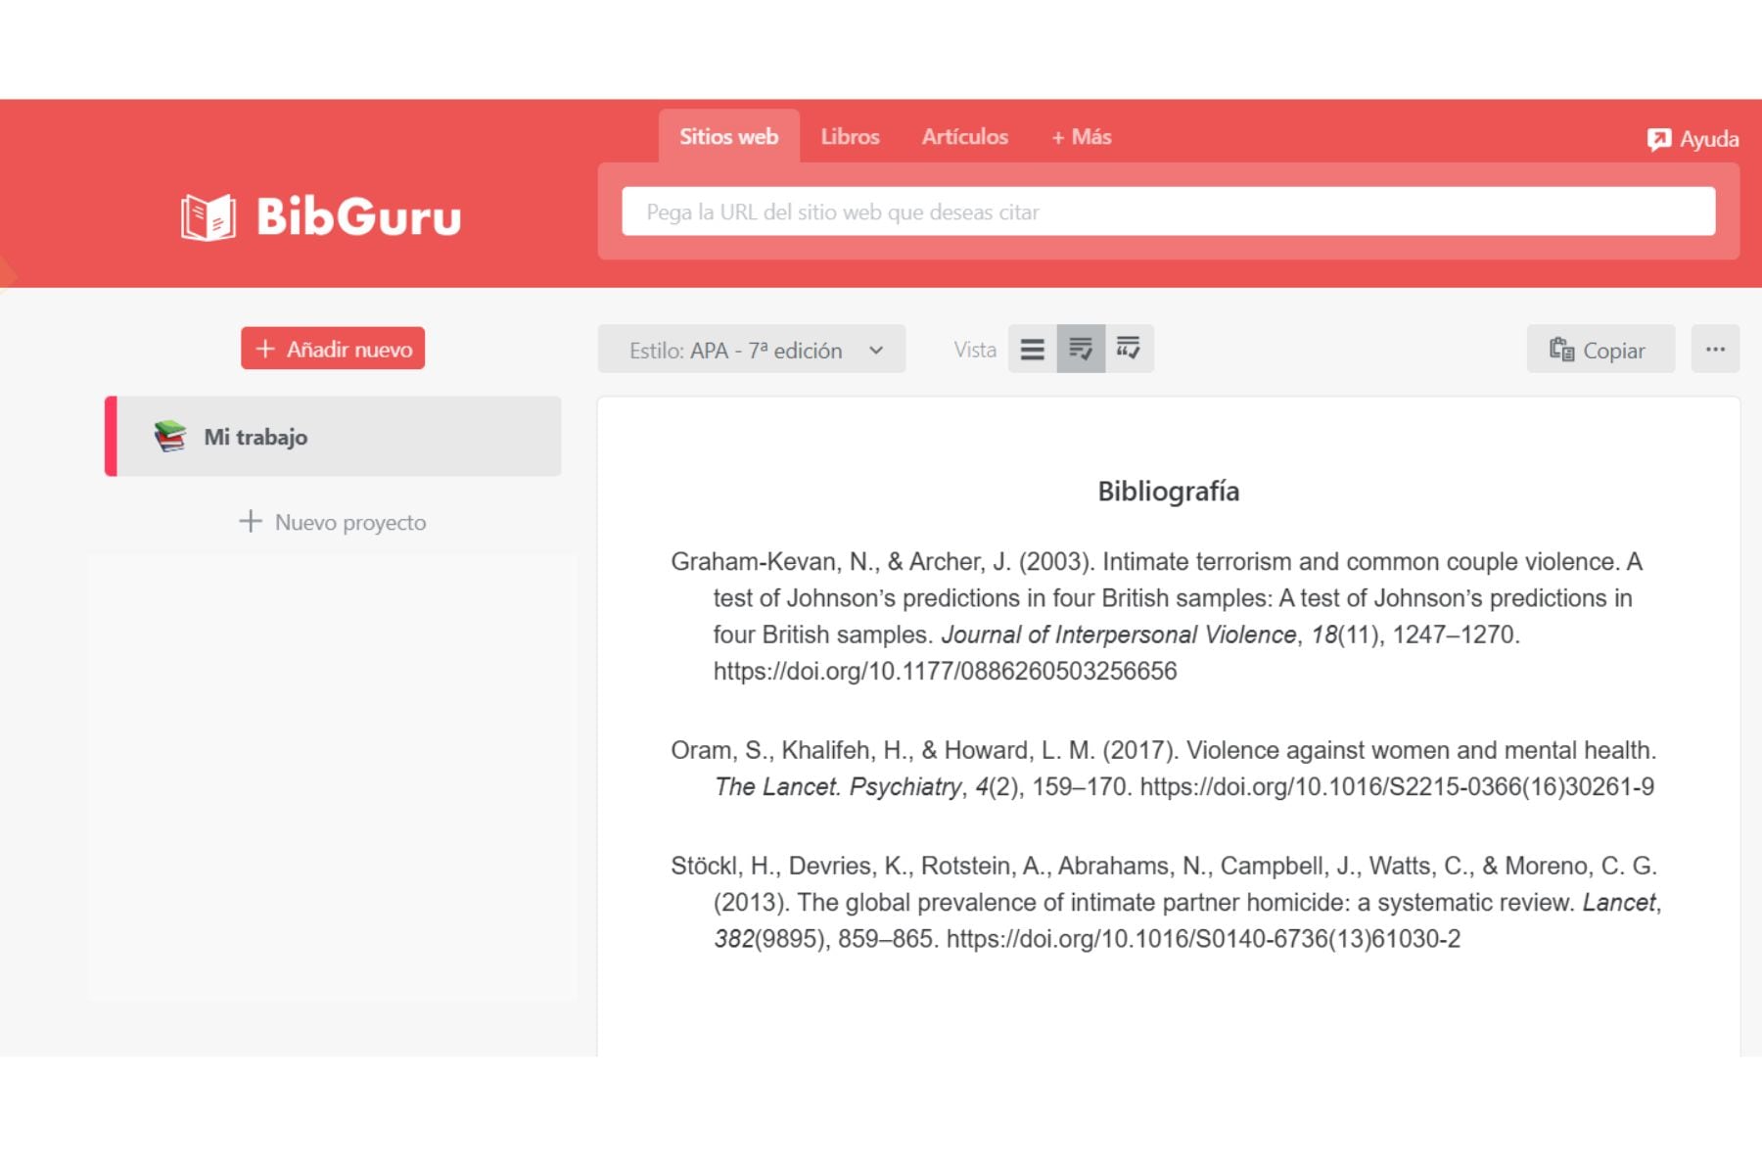The image size is (1762, 1175).
Task: Enable in-text citation view
Action: click(1129, 350)
